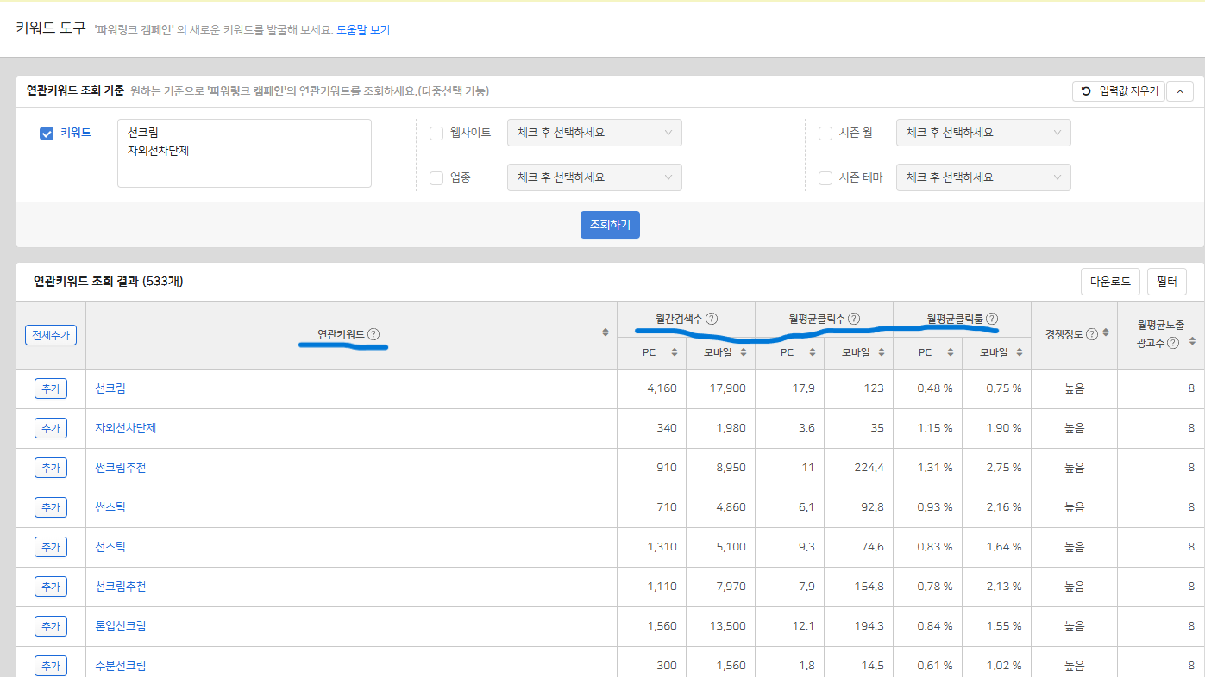
Task: Enable the 시즌 테마 checkbox
Action: (825, 178)
